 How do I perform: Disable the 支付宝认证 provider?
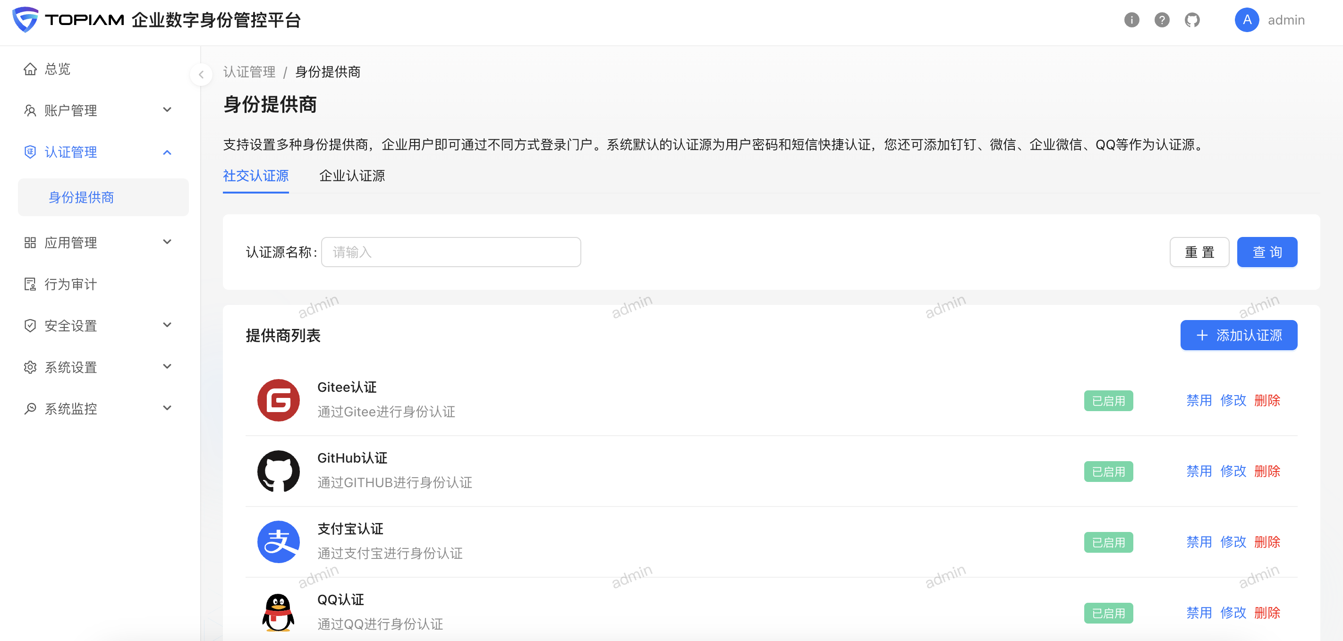pyautogui.click(x=1198, y=542)
